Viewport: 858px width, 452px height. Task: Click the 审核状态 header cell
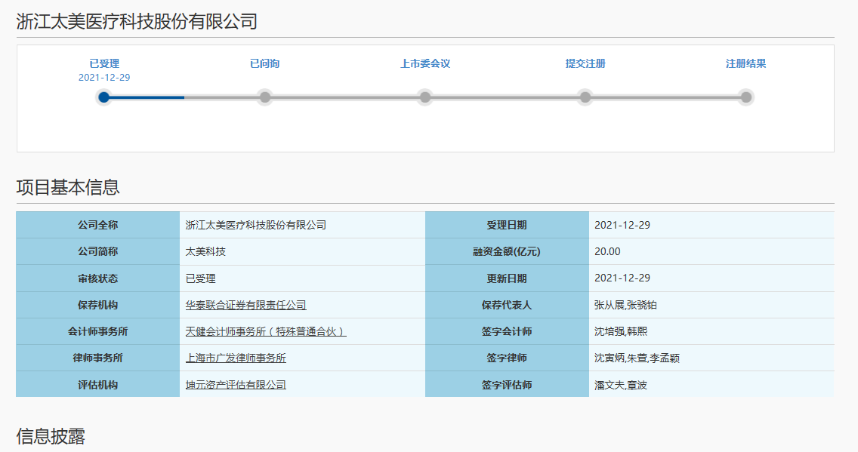pyautogui.click(x=98, y=278)
